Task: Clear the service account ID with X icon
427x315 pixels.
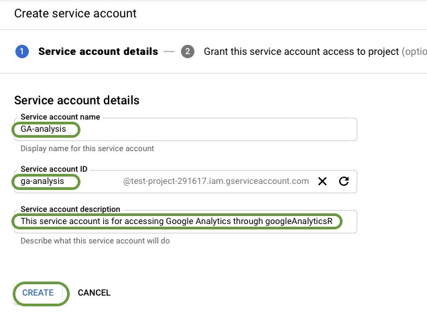Action: (322, 181)
